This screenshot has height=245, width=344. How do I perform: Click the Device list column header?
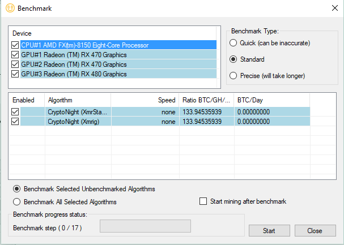113,33
